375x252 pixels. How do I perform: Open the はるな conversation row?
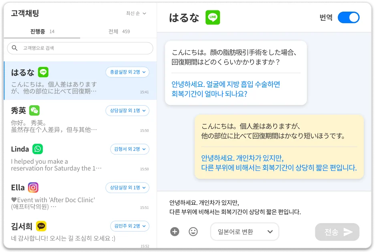click(x=81, y=81)
